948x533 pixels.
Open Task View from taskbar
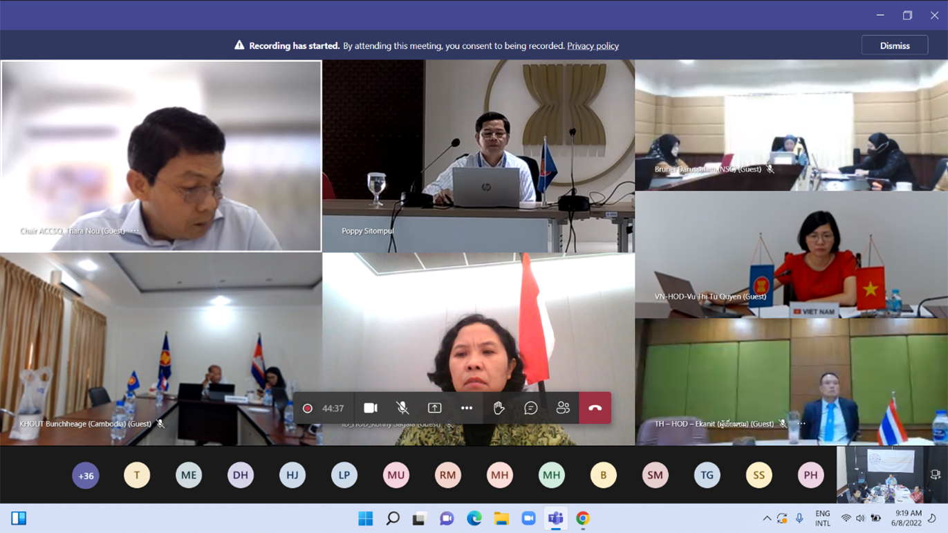click(419, 518)
